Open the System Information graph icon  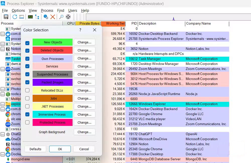pyautogui.click(x=30, y=17)
